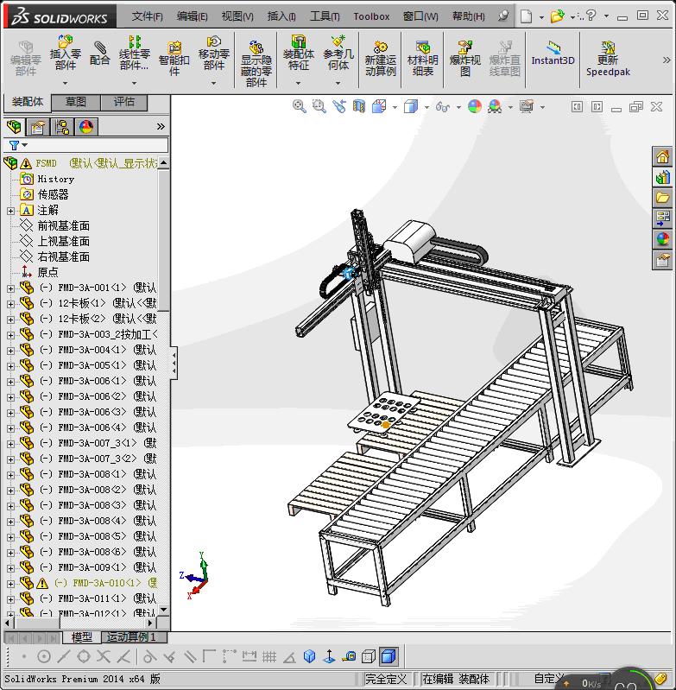Image resolution: width=676 pixels, height=690 pixels.
Task: Open Design Library icon in task pane
Action: 662,177
